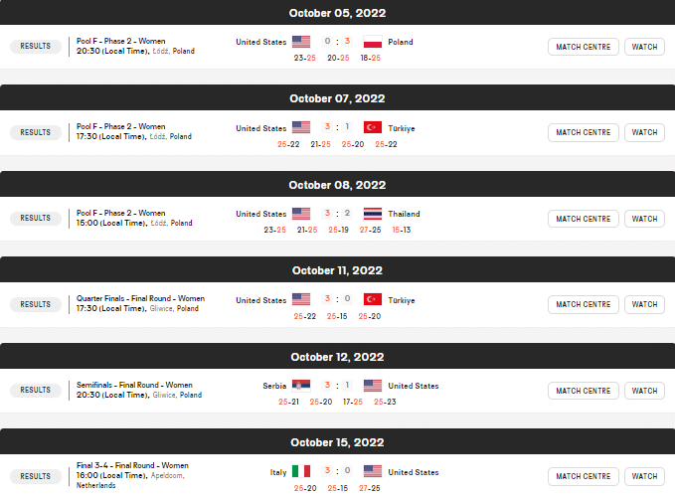
Task: Click the Thailand flag icon
Action: (373, 214)
